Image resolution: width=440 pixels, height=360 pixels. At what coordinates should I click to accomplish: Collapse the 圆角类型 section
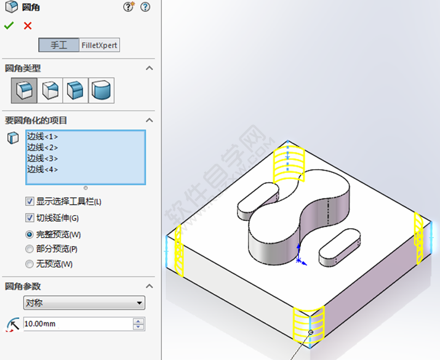[150, 68]
